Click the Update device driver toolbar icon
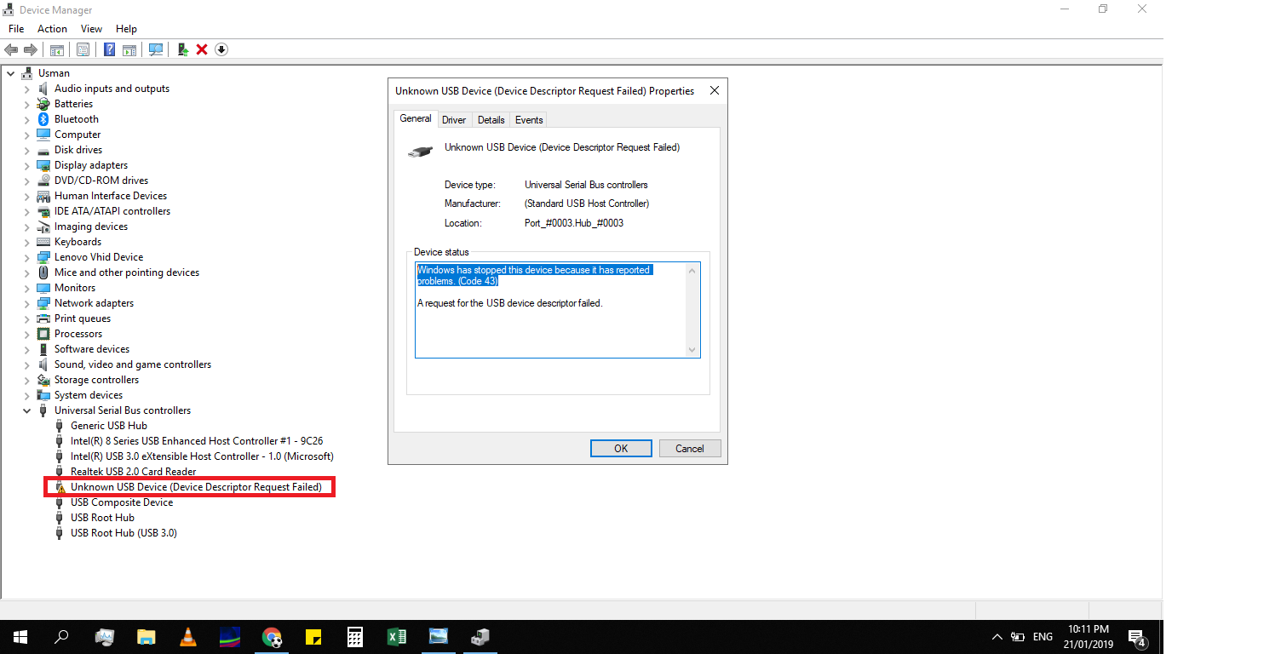The width and height of the screenshot is (1281, 654). (183, 49)
